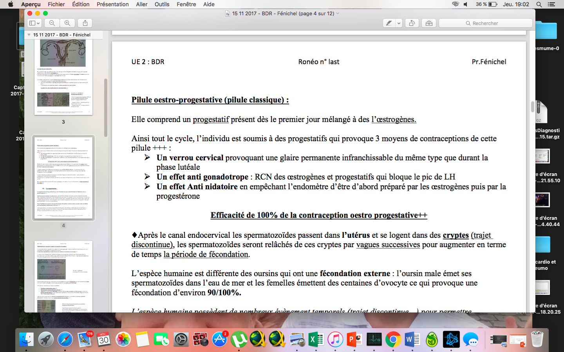Open the Notification Center menu bar icon
564x352 pixels.
(551, 4)
